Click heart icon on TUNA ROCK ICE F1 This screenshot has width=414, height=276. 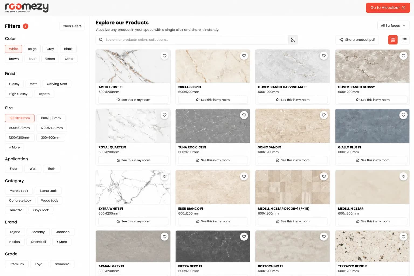244,115
